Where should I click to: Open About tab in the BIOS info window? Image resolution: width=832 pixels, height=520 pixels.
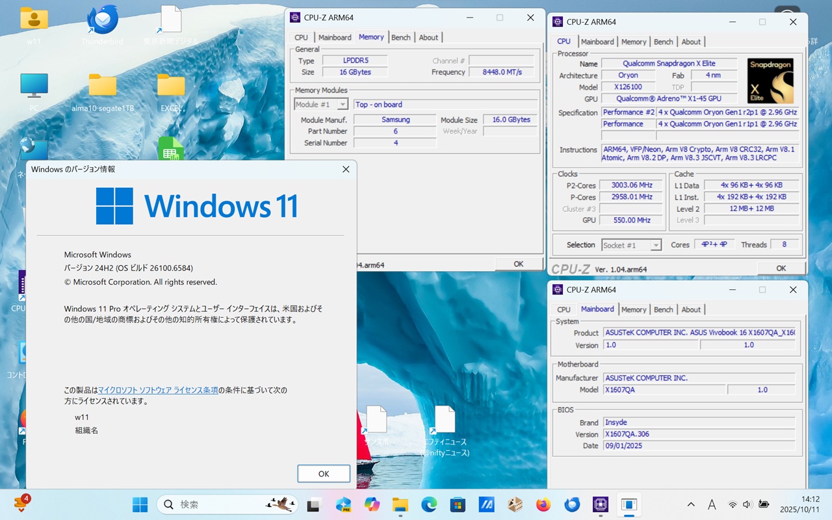(691, 310)
